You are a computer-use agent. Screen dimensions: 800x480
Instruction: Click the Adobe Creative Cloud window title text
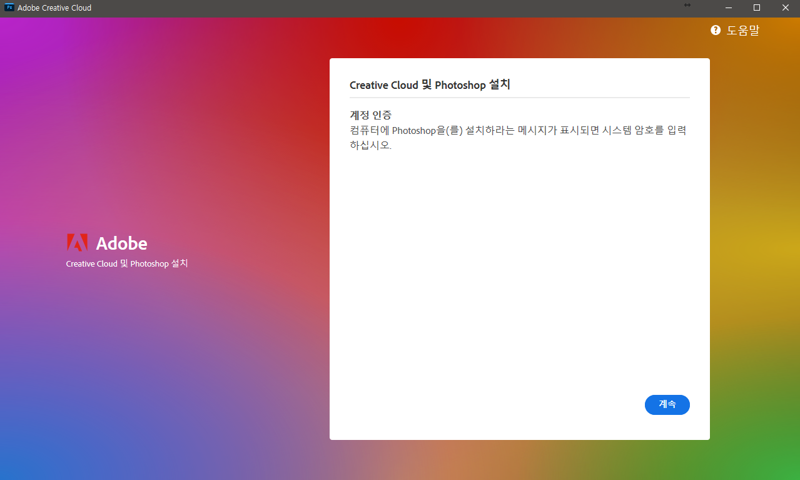[54, 8]
